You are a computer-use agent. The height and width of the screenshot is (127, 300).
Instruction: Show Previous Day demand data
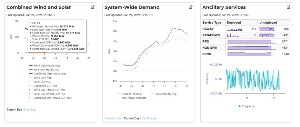click(113, 118)
